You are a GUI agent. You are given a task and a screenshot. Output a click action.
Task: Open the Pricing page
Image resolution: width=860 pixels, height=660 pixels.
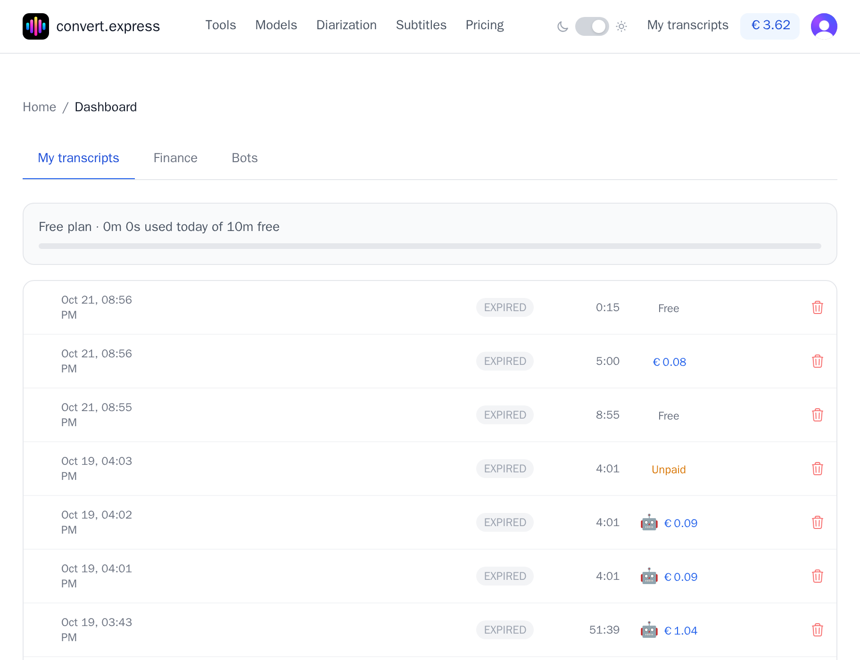tap(485, 25)
